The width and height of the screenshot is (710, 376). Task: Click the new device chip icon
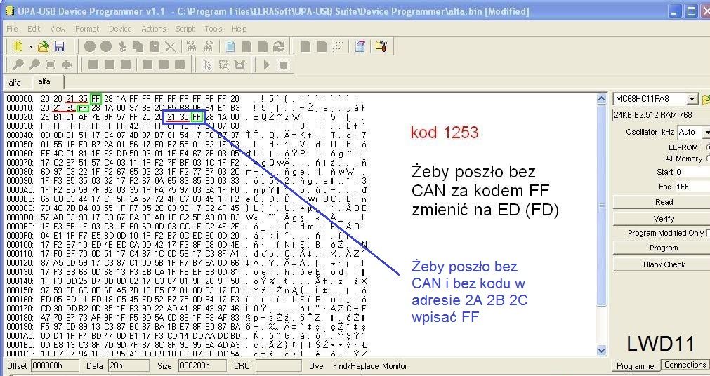point(18,46)
